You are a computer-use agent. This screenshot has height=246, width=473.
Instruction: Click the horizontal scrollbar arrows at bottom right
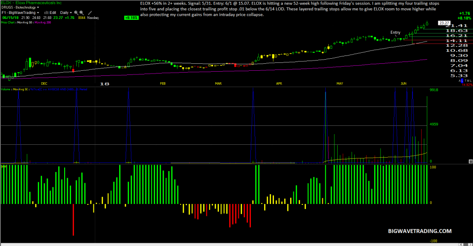point(465,244)
